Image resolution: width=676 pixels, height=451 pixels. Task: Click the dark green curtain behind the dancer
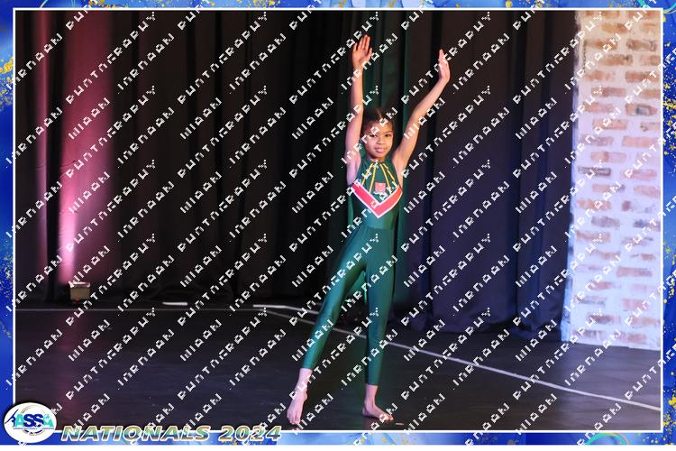pyautogui.click(x=487, y=180)
